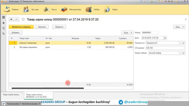Click the M+ button in title bar
This screenshot has height=106, width=189.
pos(169,1)
